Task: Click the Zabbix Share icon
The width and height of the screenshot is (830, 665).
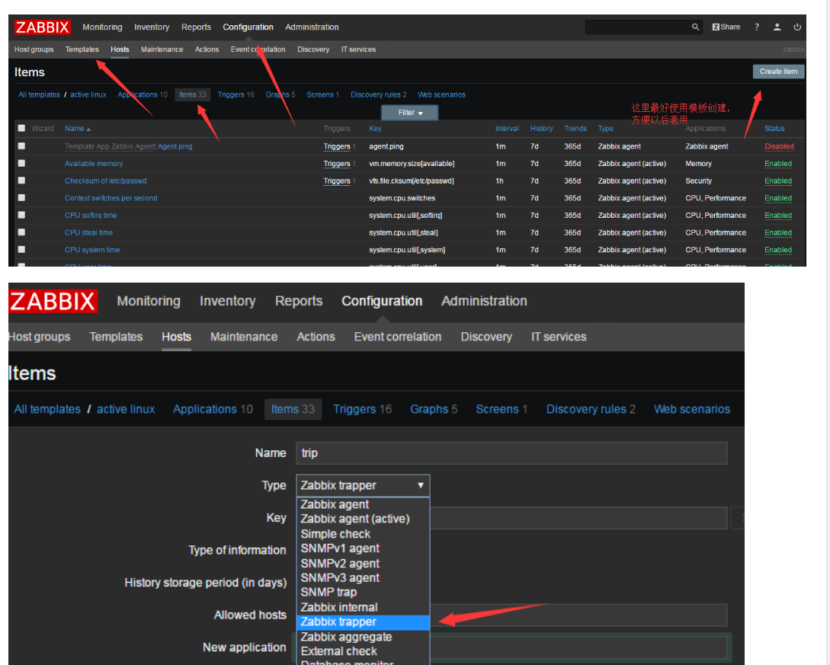Action: click(725, 27)
